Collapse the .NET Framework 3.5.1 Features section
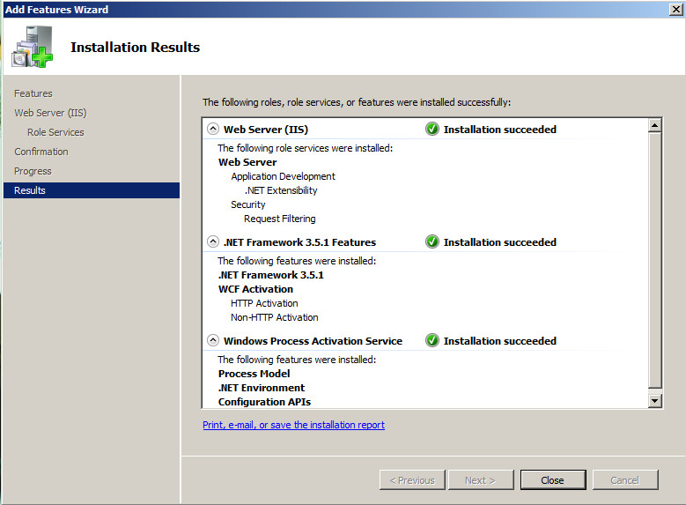Image resolution: width=686 pixels, height=505 pixels. [213, 241]
